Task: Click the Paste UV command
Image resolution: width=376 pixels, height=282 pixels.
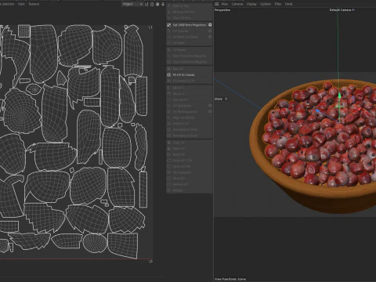Action: pos(179,149)
